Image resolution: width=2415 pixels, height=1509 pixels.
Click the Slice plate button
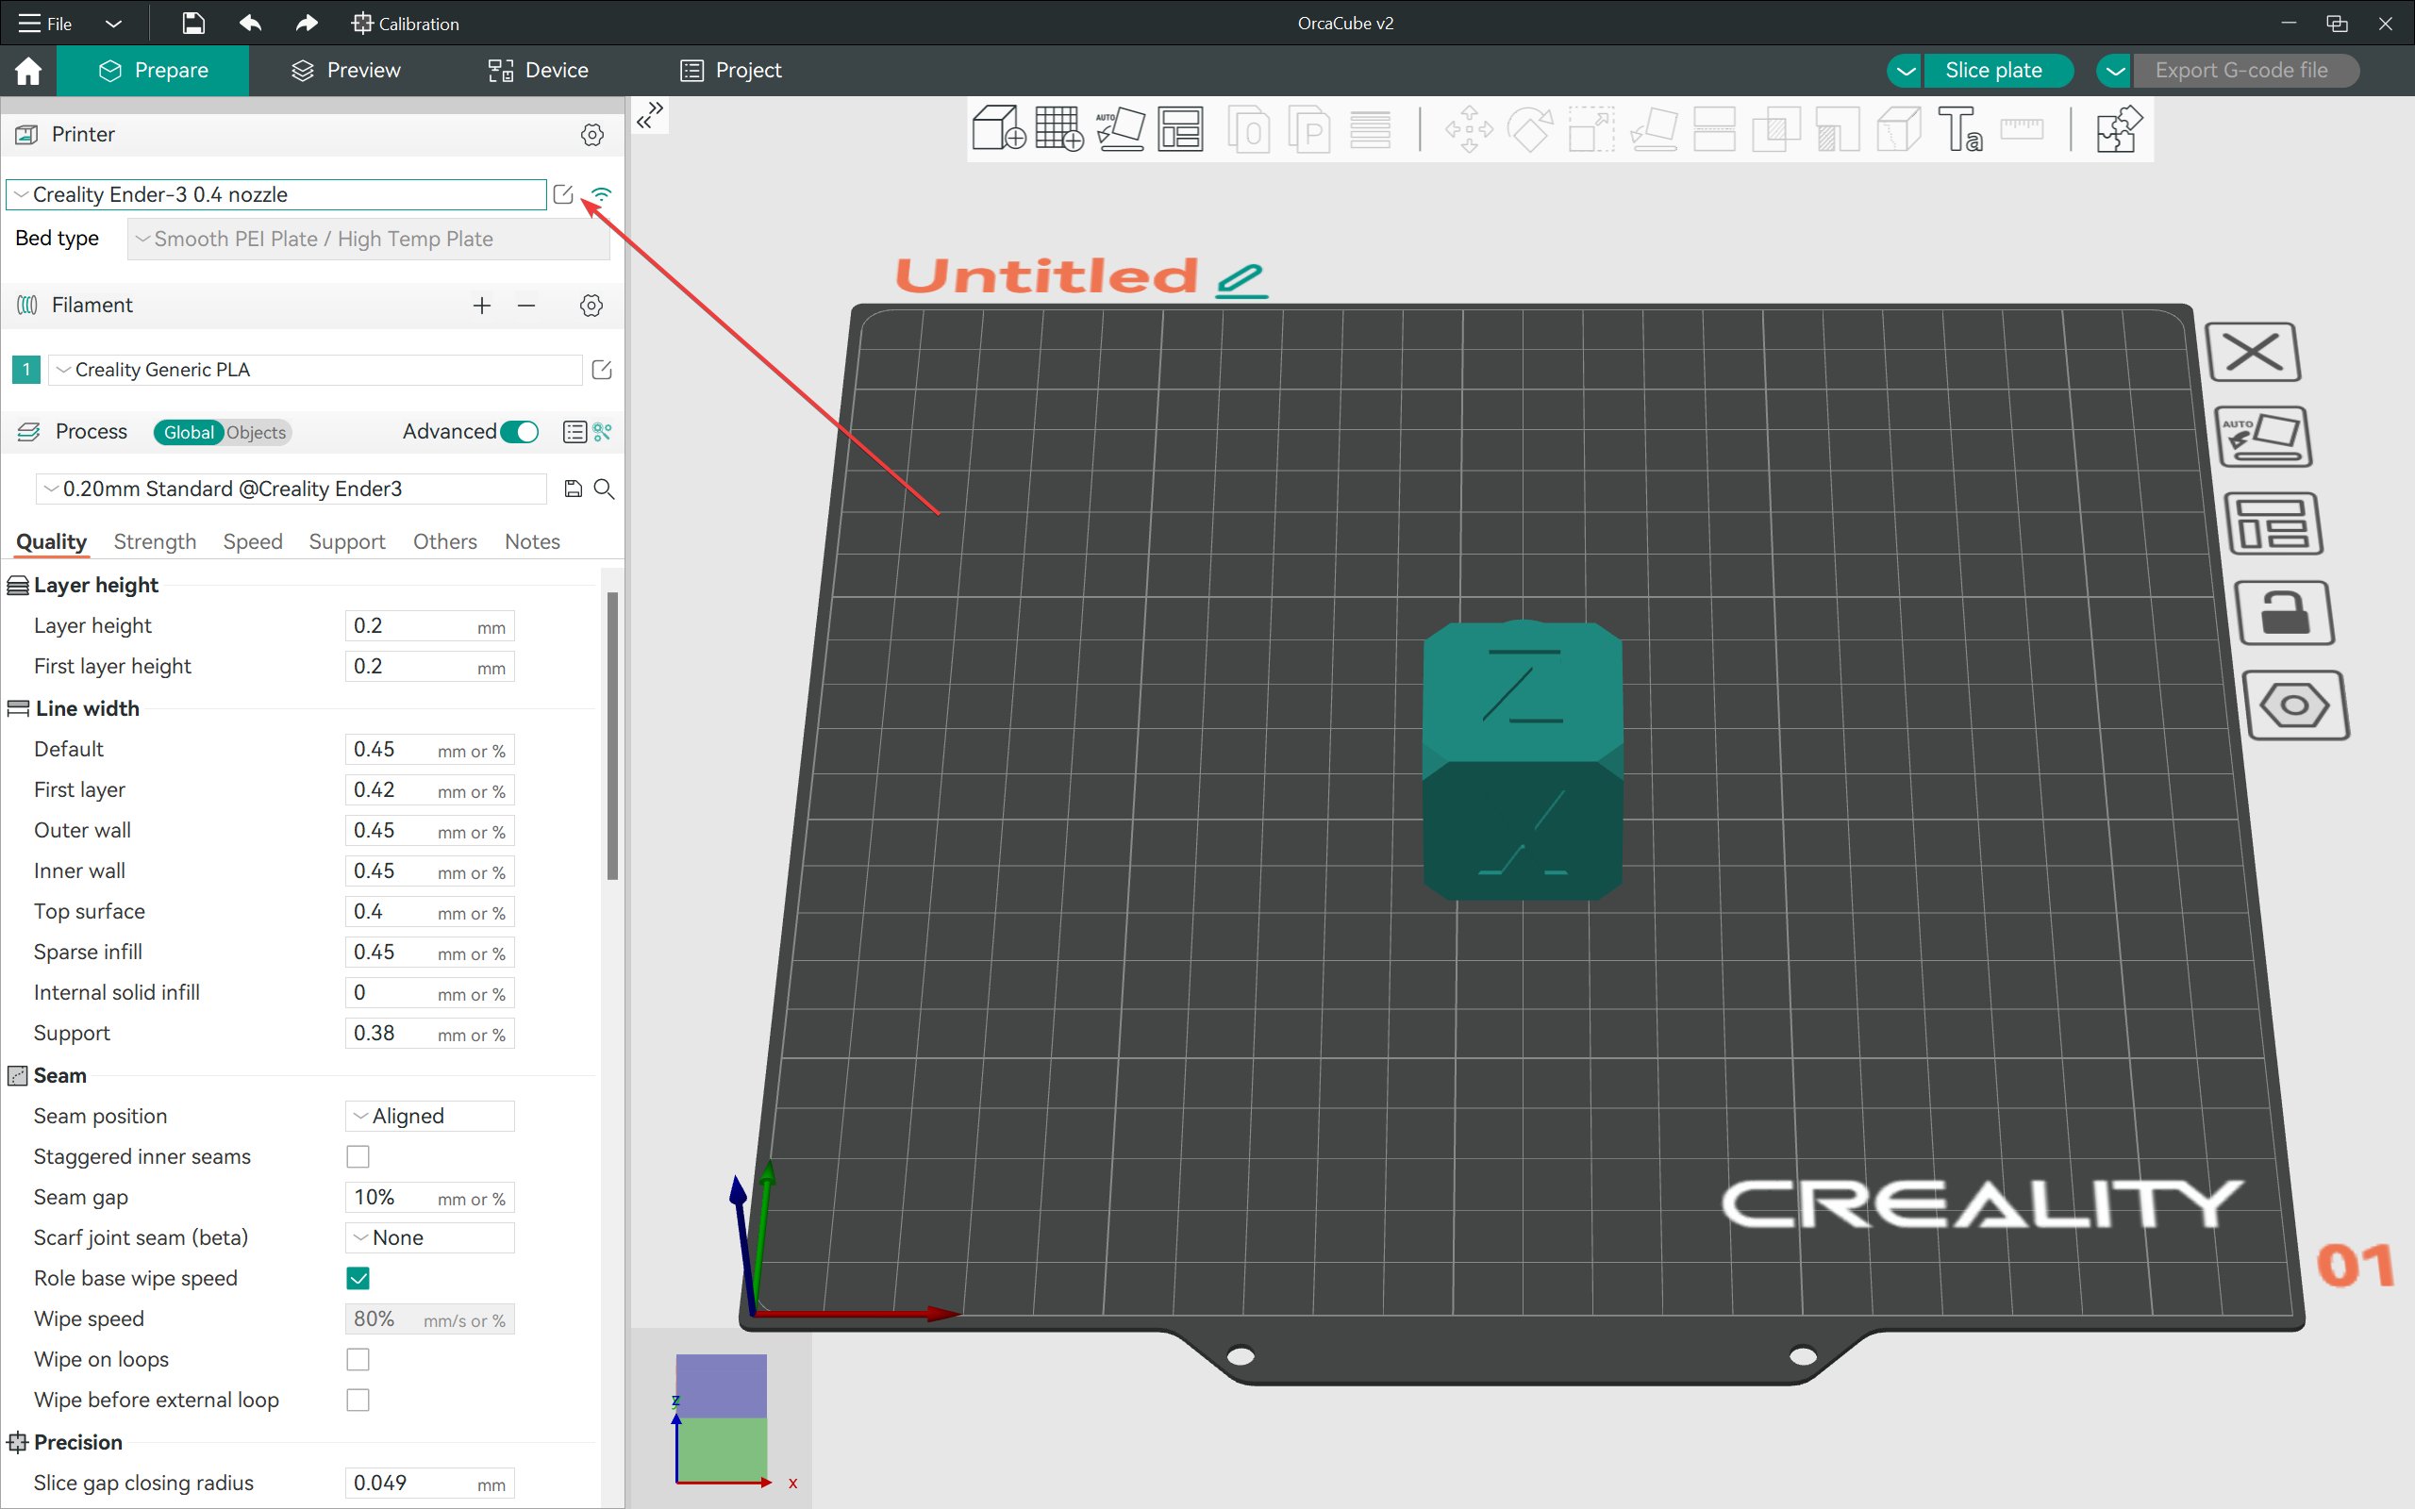point(1999,71)
